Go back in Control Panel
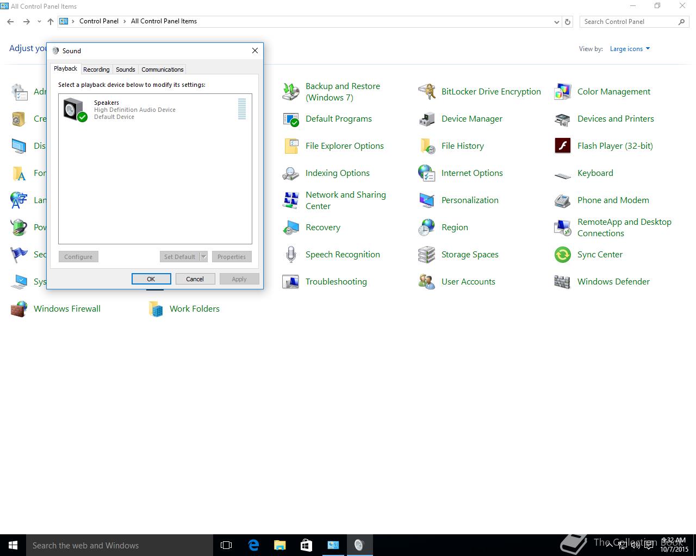The height and width of the screenshot is (556, 696). [x=10, y=22]
